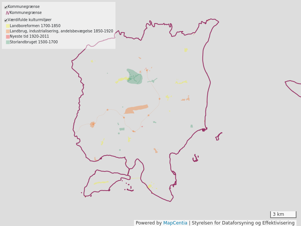Screen dimensions: 301x226
Task: Click the pink Nyeste tid 1920-2011 swatch
Action: click(8, 37)
